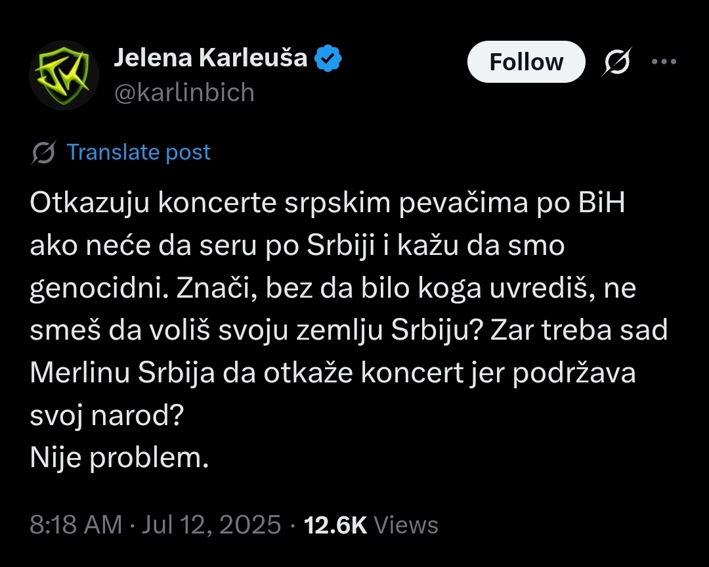Select the ellipsis icon for post actions

coord(665,61)
